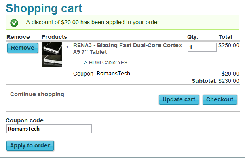Click the Qty. column header
245x158 pixels.
(193, 37)
